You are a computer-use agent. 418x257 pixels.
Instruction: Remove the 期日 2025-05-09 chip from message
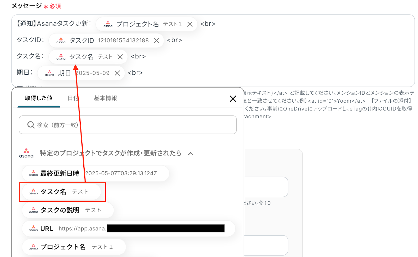pos(118,73)
